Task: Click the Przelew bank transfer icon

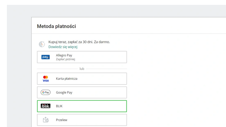Action: [x=46, y=120]
